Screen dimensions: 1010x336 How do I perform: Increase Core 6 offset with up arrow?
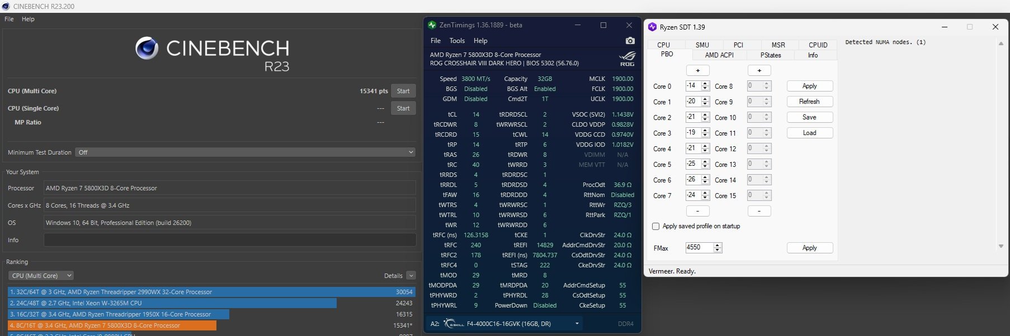[705, 177]
